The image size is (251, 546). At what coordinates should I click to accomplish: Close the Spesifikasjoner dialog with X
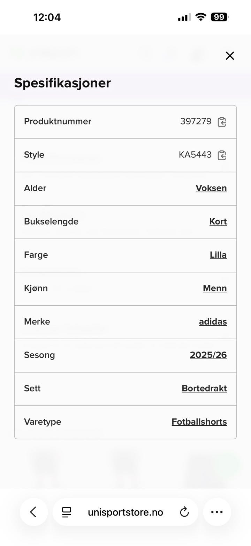click(230, 56)
